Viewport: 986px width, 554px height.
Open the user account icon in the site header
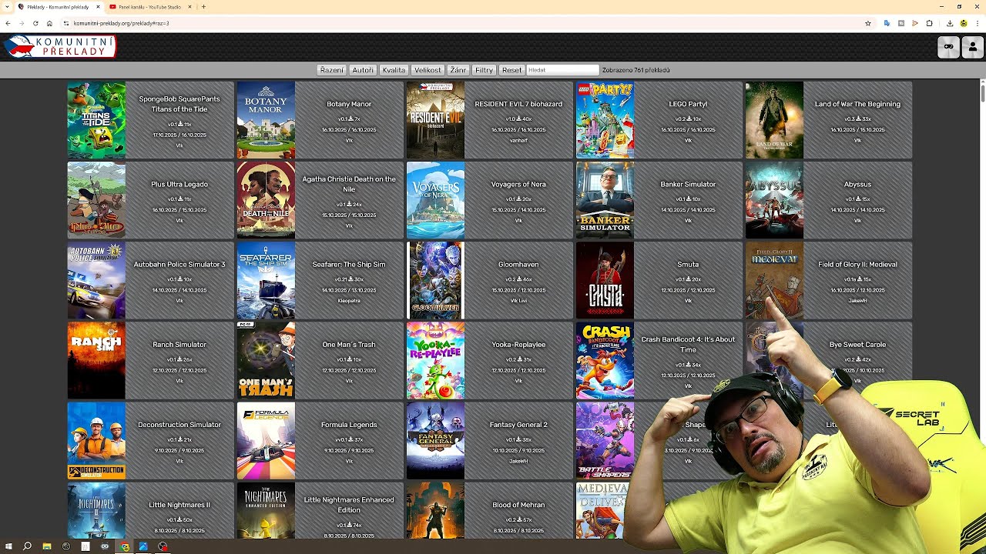click(x=972, y=47)
